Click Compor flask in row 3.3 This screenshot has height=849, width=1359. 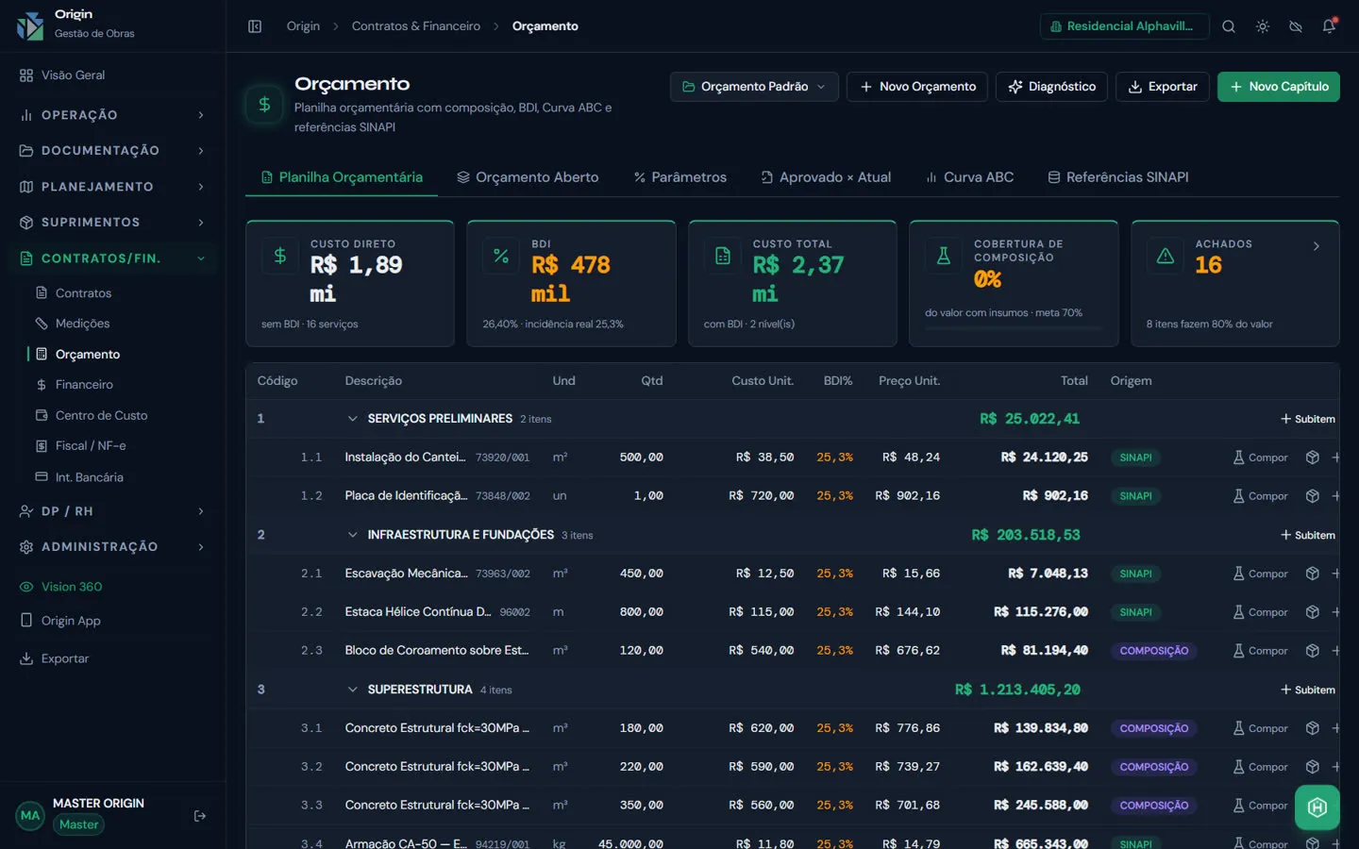(x=1260, y=806)
